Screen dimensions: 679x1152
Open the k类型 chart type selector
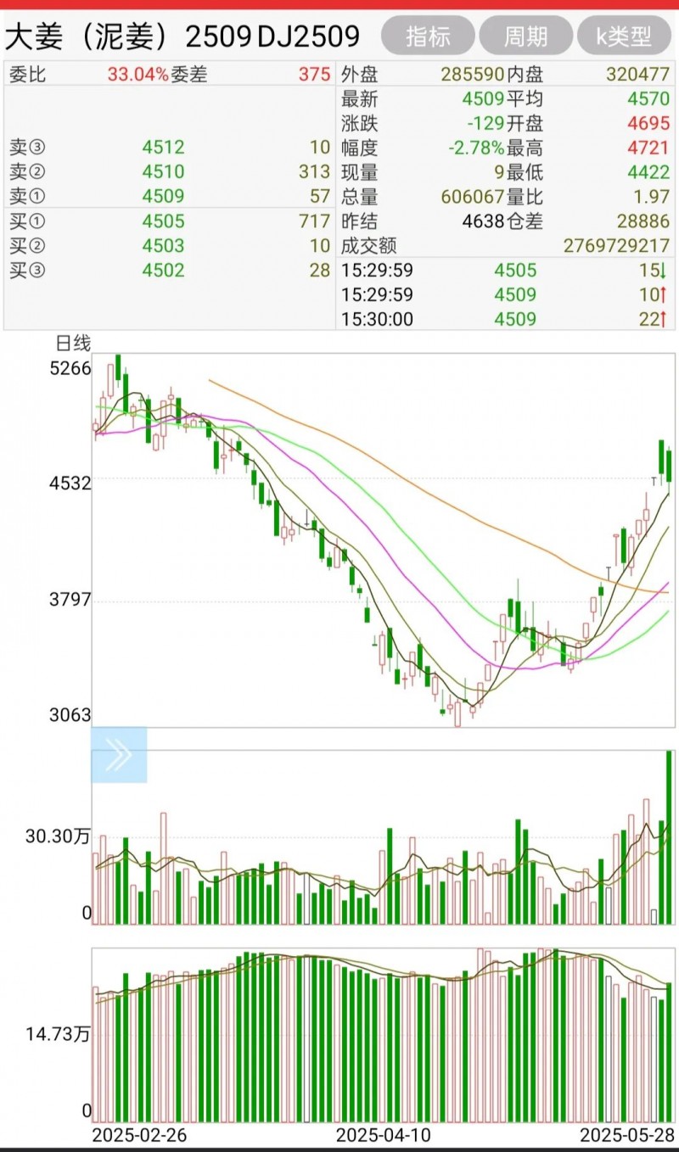(x=624, y=36)
